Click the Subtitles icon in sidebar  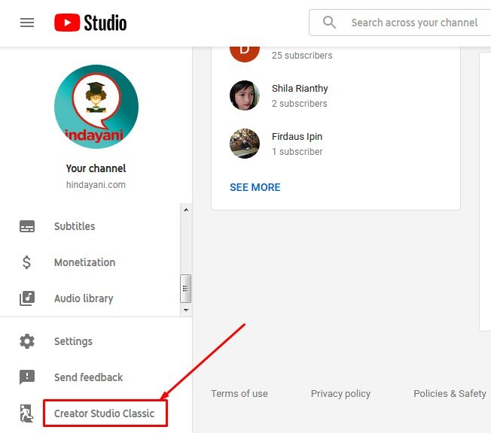(x=27, y=226)
